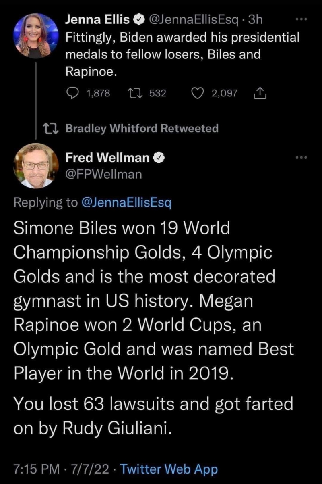322x484 pixels.
Task: Click the verified badge beside Jenna Ellis
Action: pyautogui.click(x=138, y=19)
